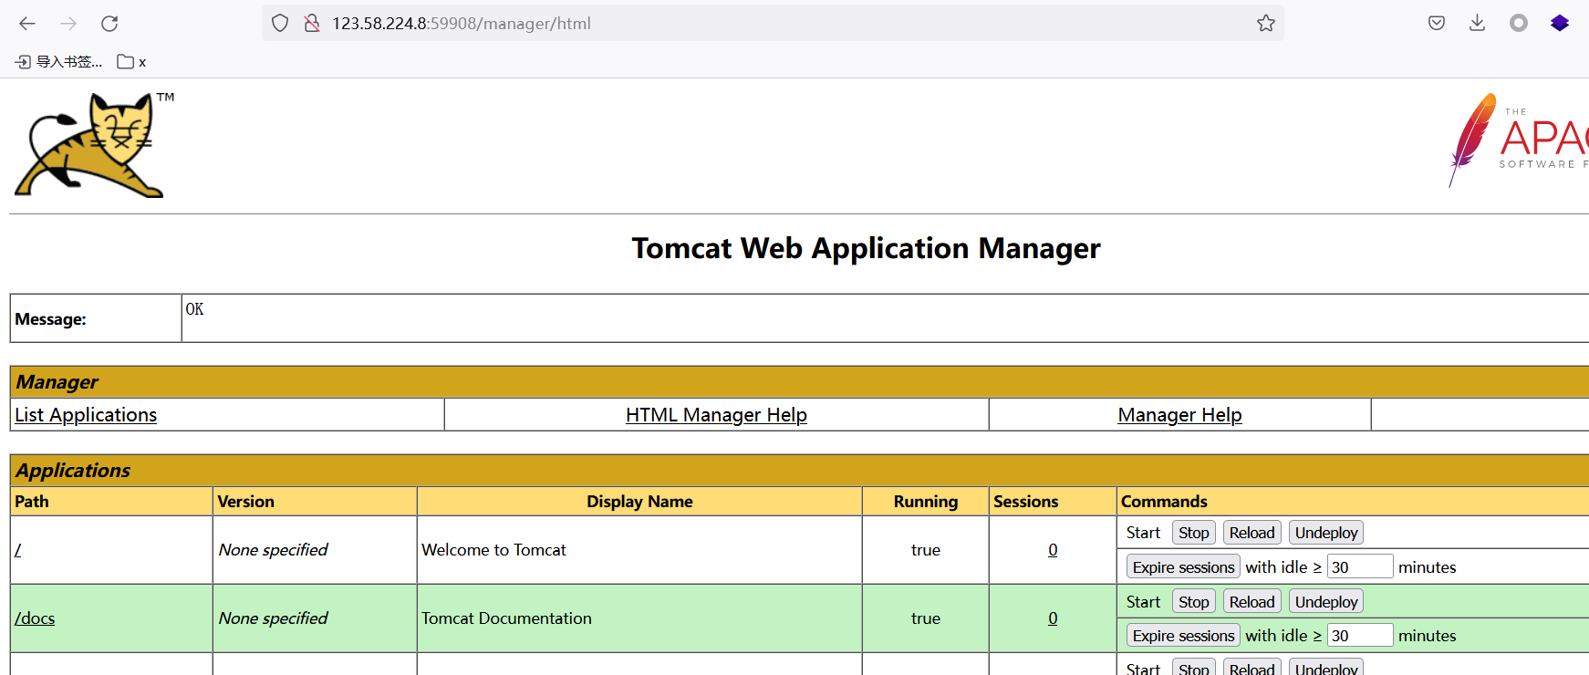Reload the Tomcat Documentation application

(x=1251, y=602)
